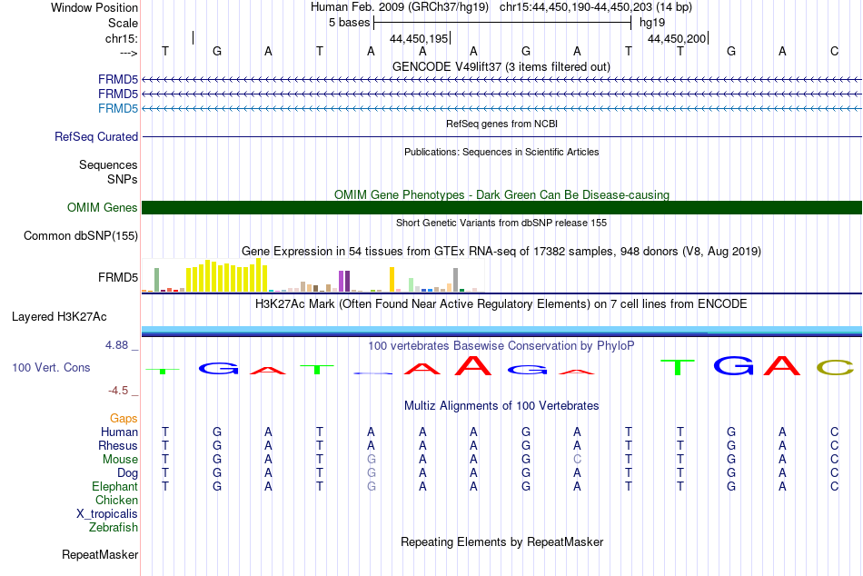Click the gray G in Mouse alignment row
The width and height of the screenshot is (863, 576).
pyautogui.click(x=371, y=460)
